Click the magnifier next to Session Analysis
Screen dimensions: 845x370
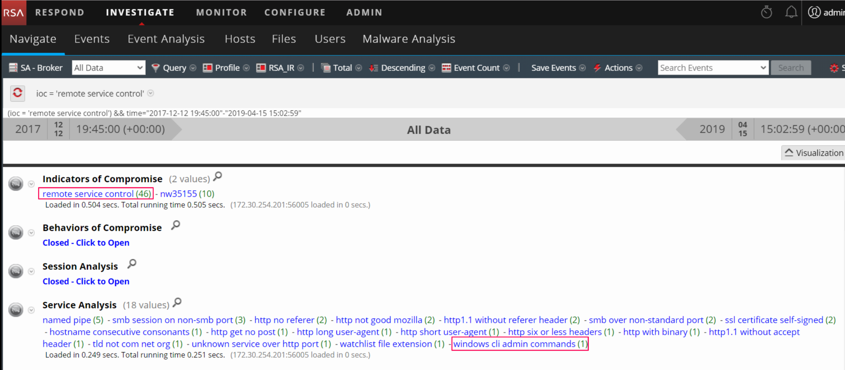(x=132, y=264)
